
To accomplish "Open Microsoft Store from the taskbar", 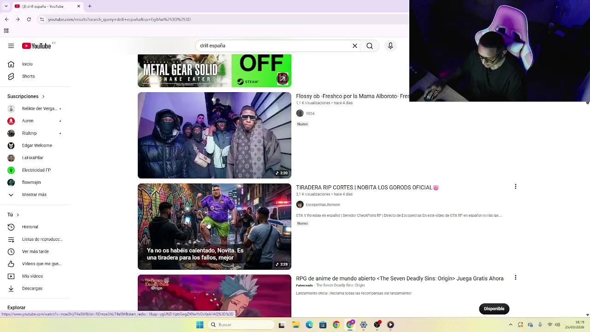I will point(323,325).
